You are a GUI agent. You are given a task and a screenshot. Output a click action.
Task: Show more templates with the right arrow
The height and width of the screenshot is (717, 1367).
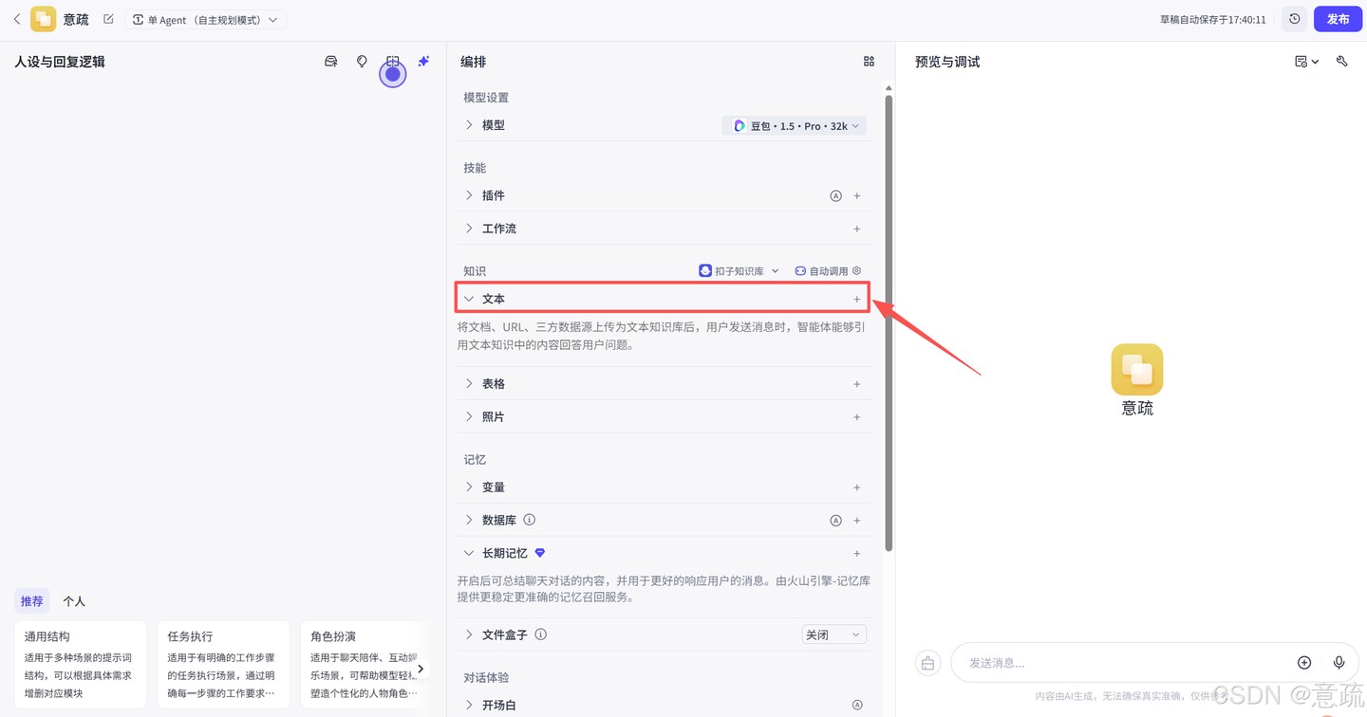(x=421, y=669)
